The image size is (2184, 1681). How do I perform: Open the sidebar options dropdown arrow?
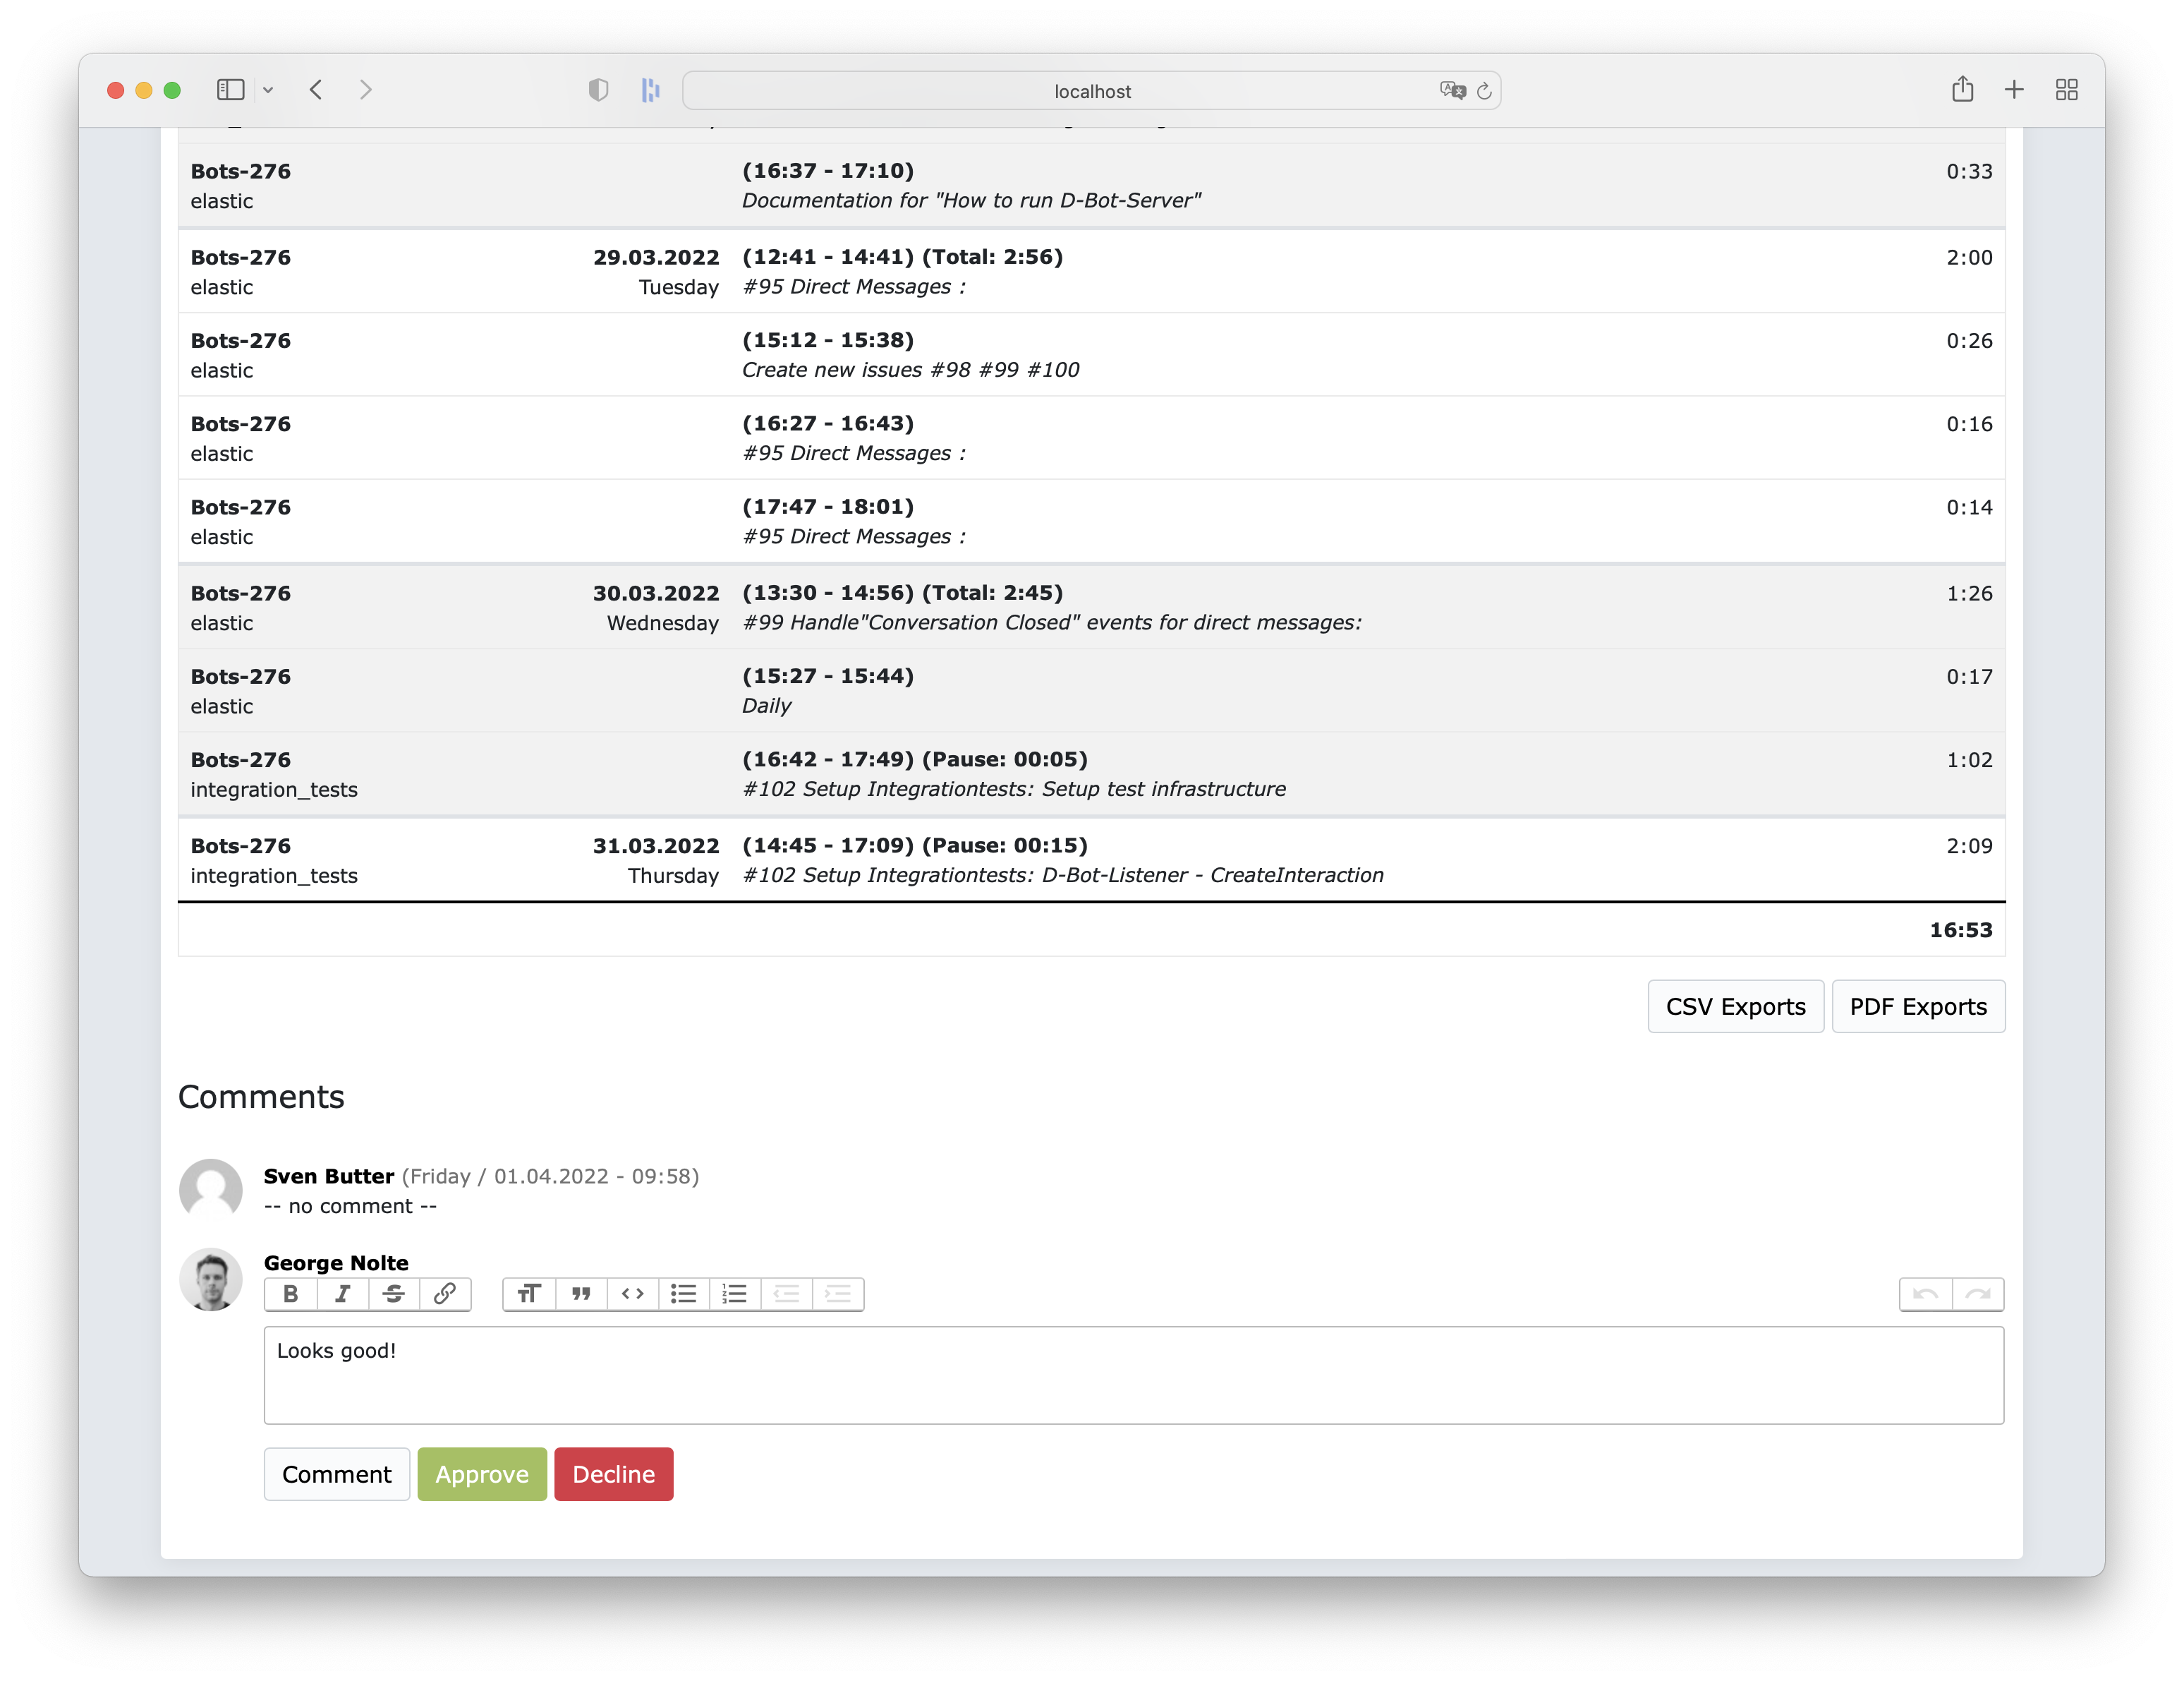click(x=268, y=90)
